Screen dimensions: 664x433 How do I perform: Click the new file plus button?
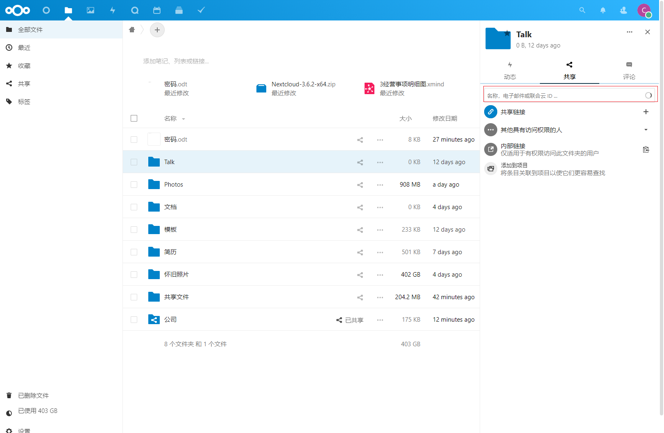pyautogui.click(x=157, y=30)
